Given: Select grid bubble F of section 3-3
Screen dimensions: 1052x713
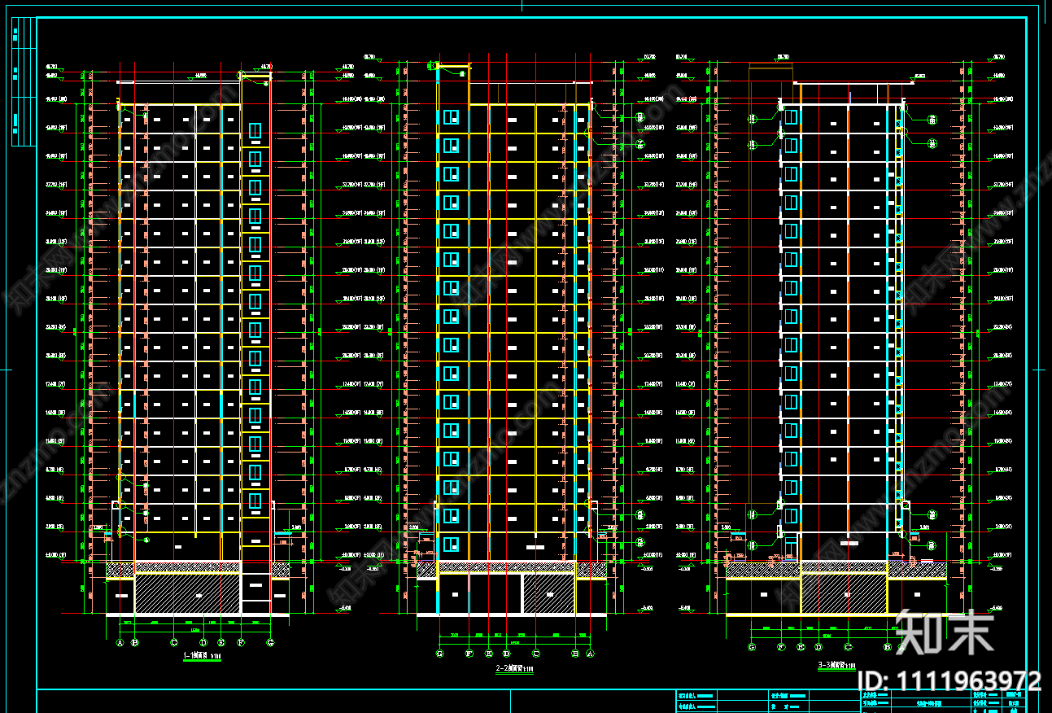Looking at the screenshot, I should pyautogui.click(x=781, y=647).
